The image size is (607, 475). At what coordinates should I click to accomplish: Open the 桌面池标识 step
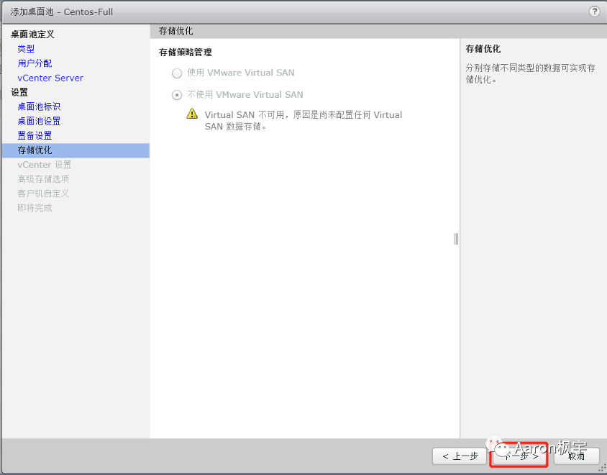tap(39, 107)
